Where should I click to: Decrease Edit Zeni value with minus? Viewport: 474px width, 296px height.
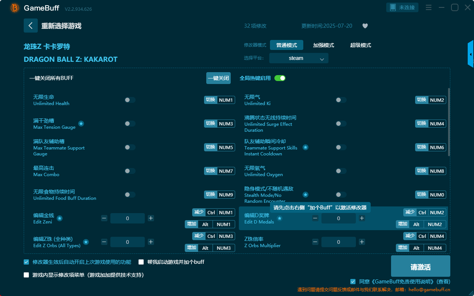click(104, 218)
